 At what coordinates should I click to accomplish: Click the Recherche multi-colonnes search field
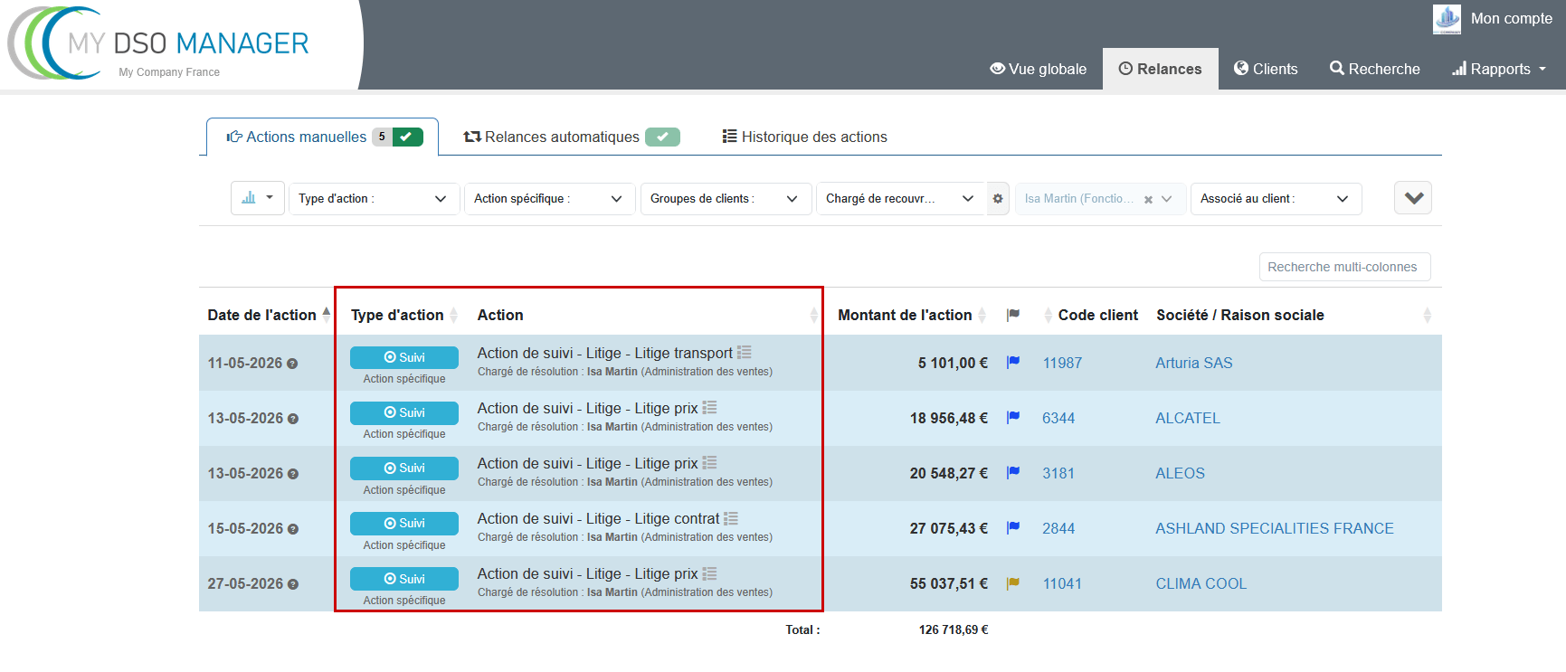click(1344, 267)
